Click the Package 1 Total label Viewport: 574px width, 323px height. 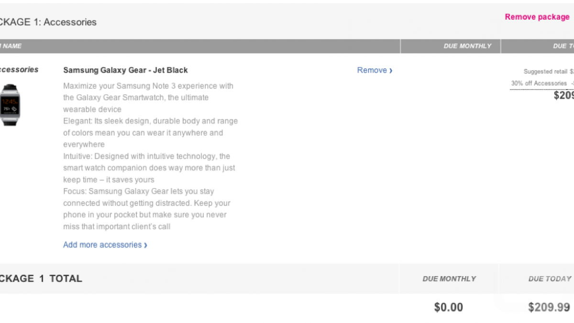click(41, 278)
